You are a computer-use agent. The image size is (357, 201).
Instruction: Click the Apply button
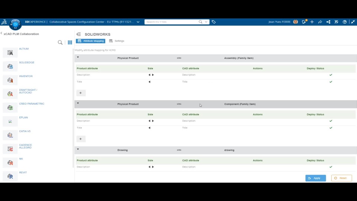[316, 178]
